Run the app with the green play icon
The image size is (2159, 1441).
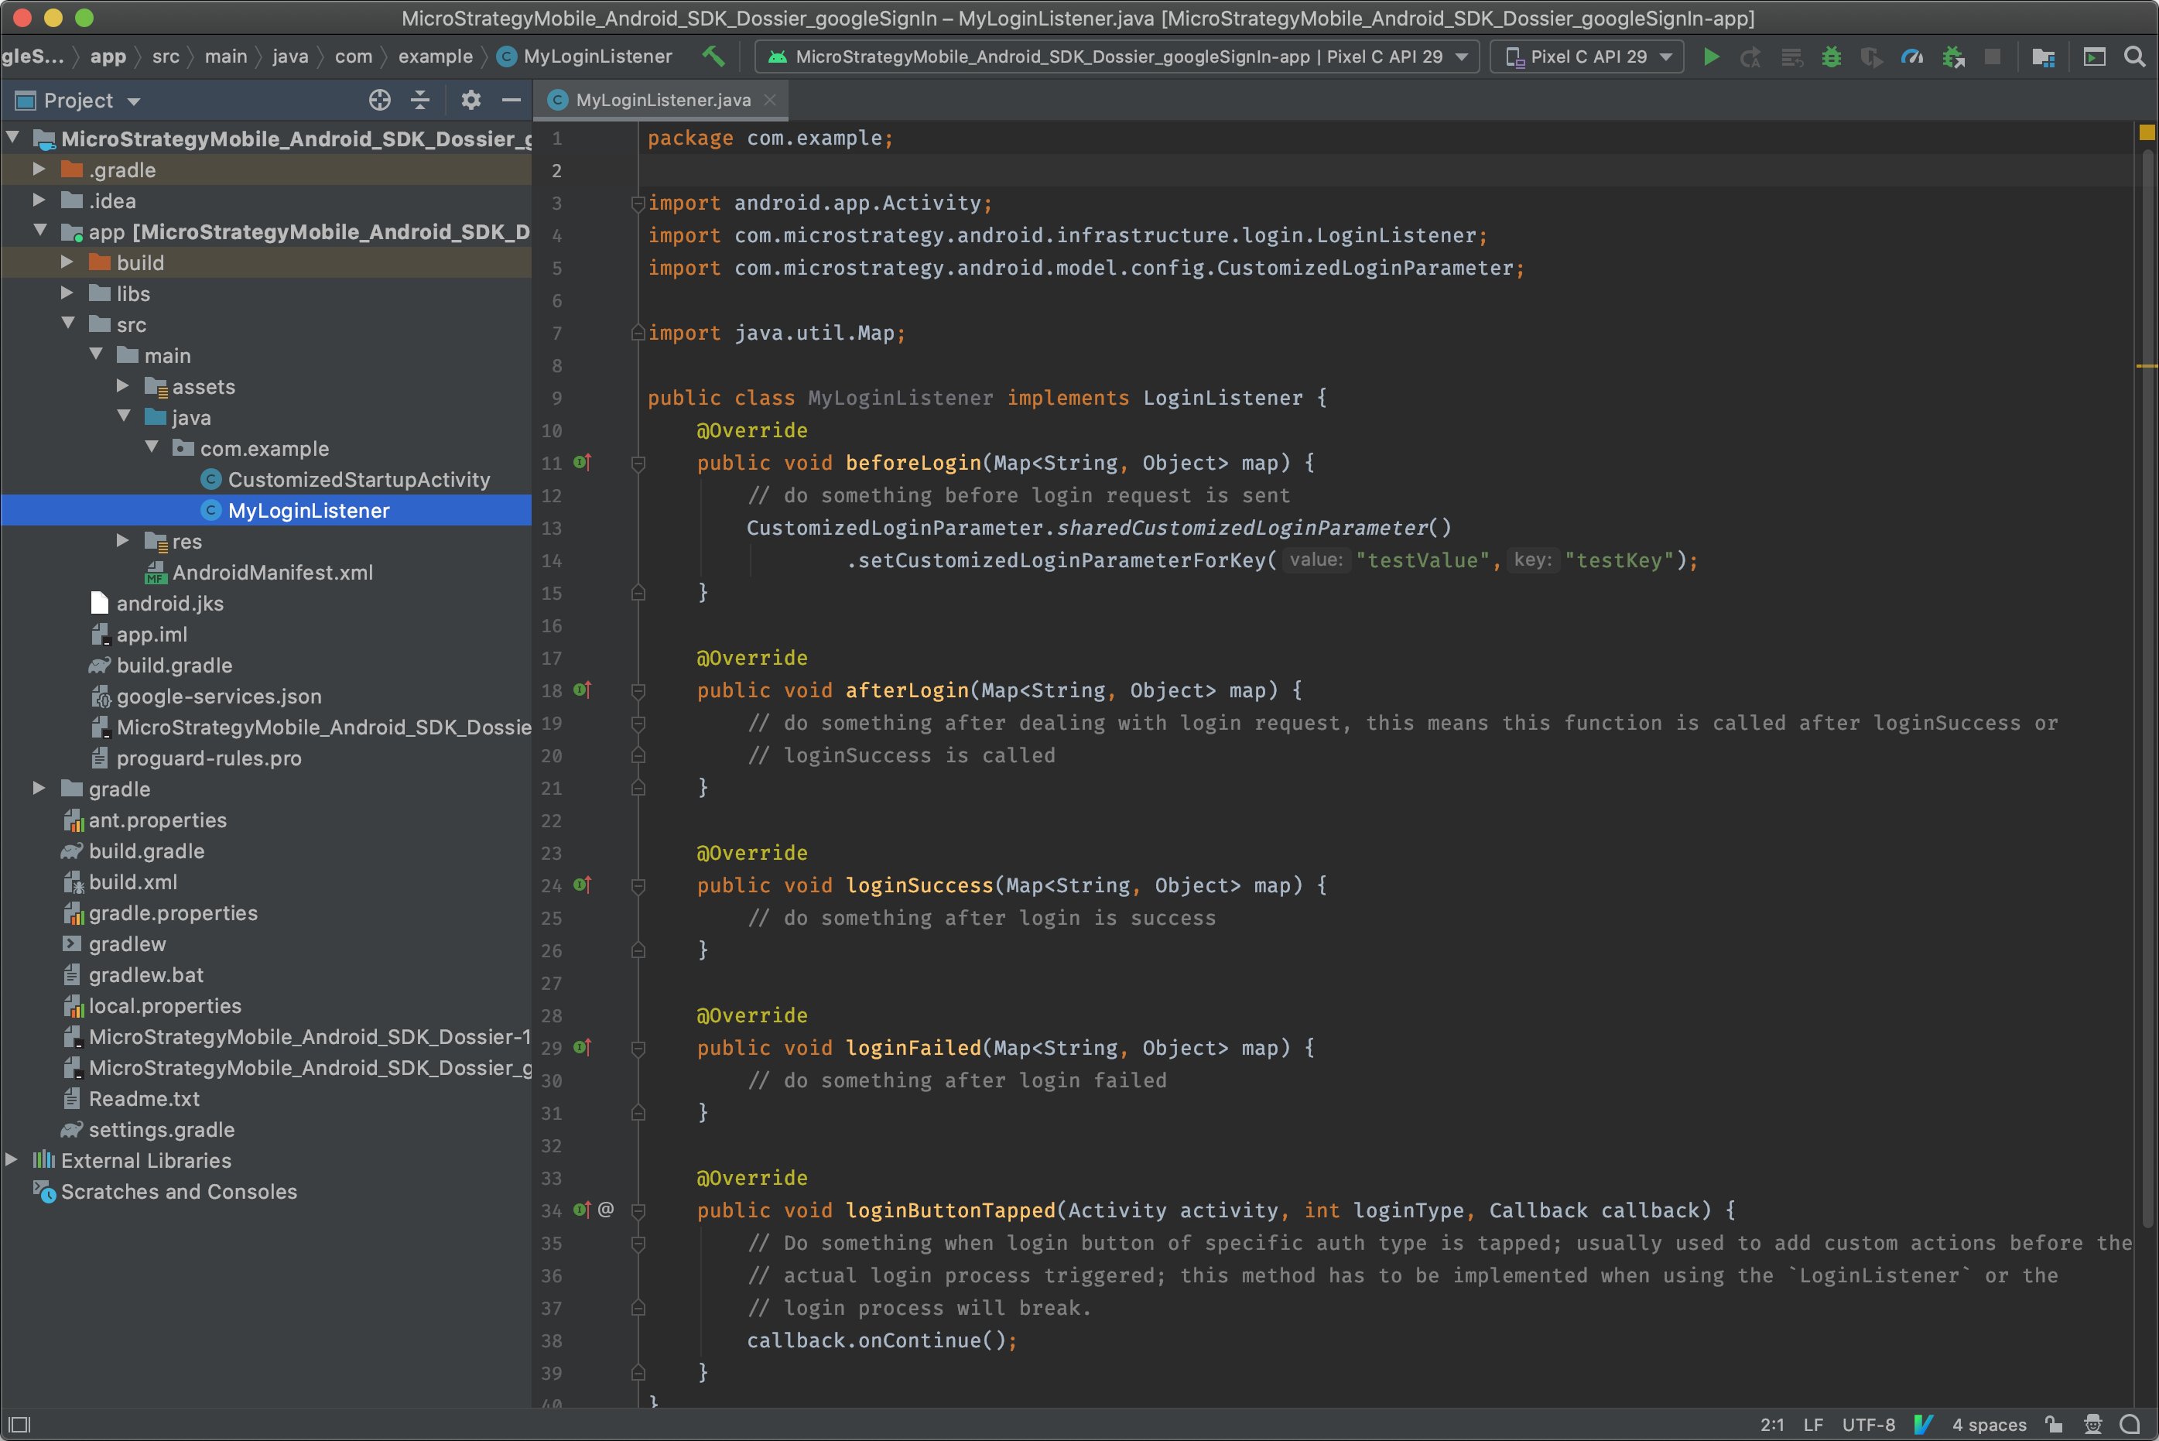[x=1711, y=57]
